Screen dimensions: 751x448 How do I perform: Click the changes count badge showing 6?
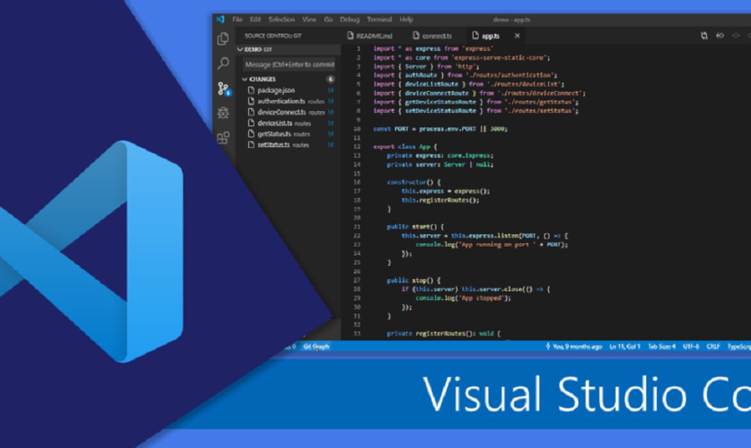331,79
